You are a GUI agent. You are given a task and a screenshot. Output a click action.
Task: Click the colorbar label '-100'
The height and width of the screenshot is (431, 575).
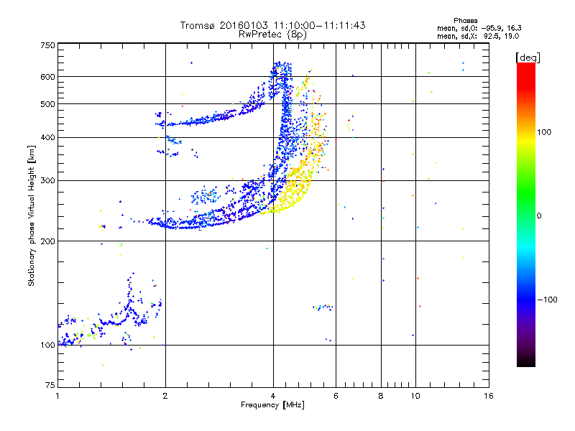[x=547, y=300]
